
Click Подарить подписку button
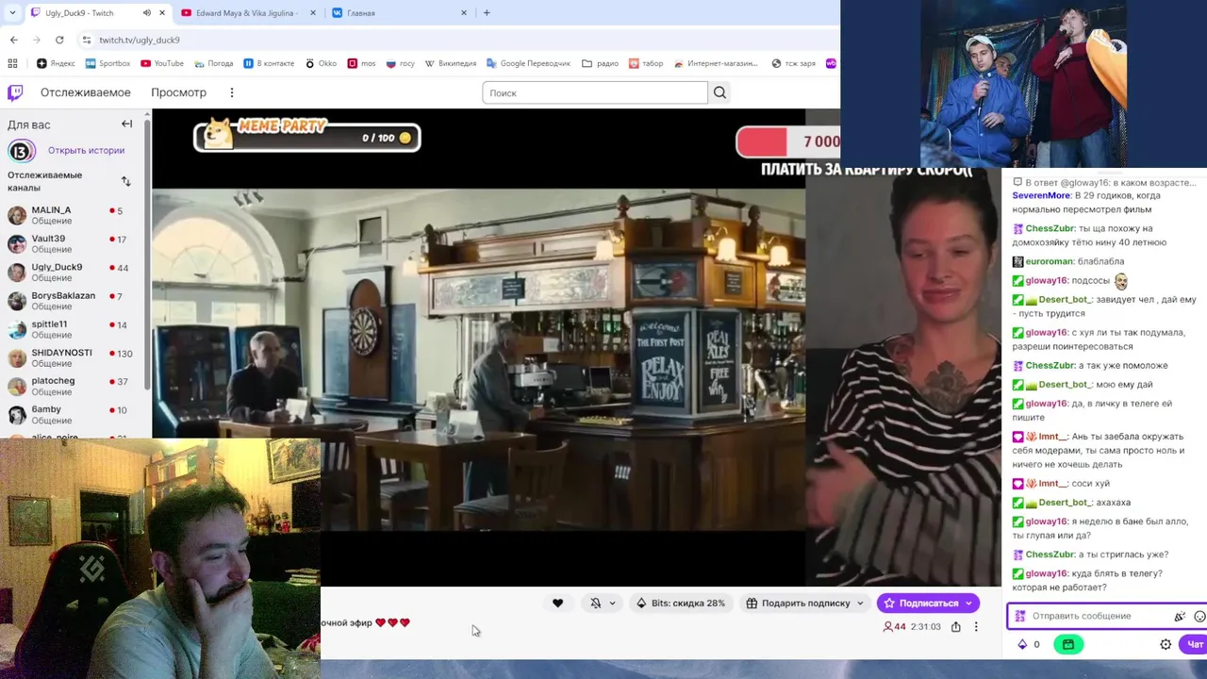804,604
